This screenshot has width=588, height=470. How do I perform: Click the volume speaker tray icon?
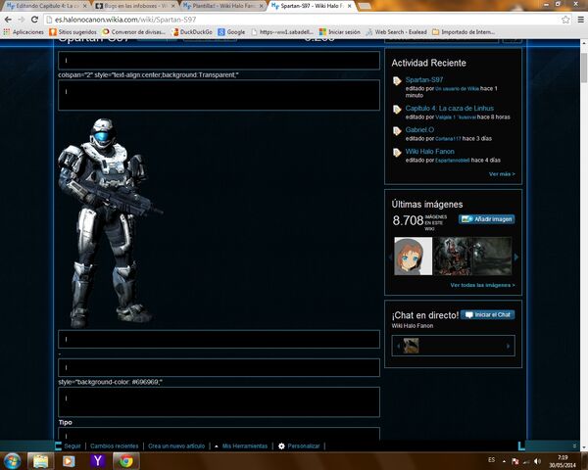pyautogui.click(x=538, y=461)
